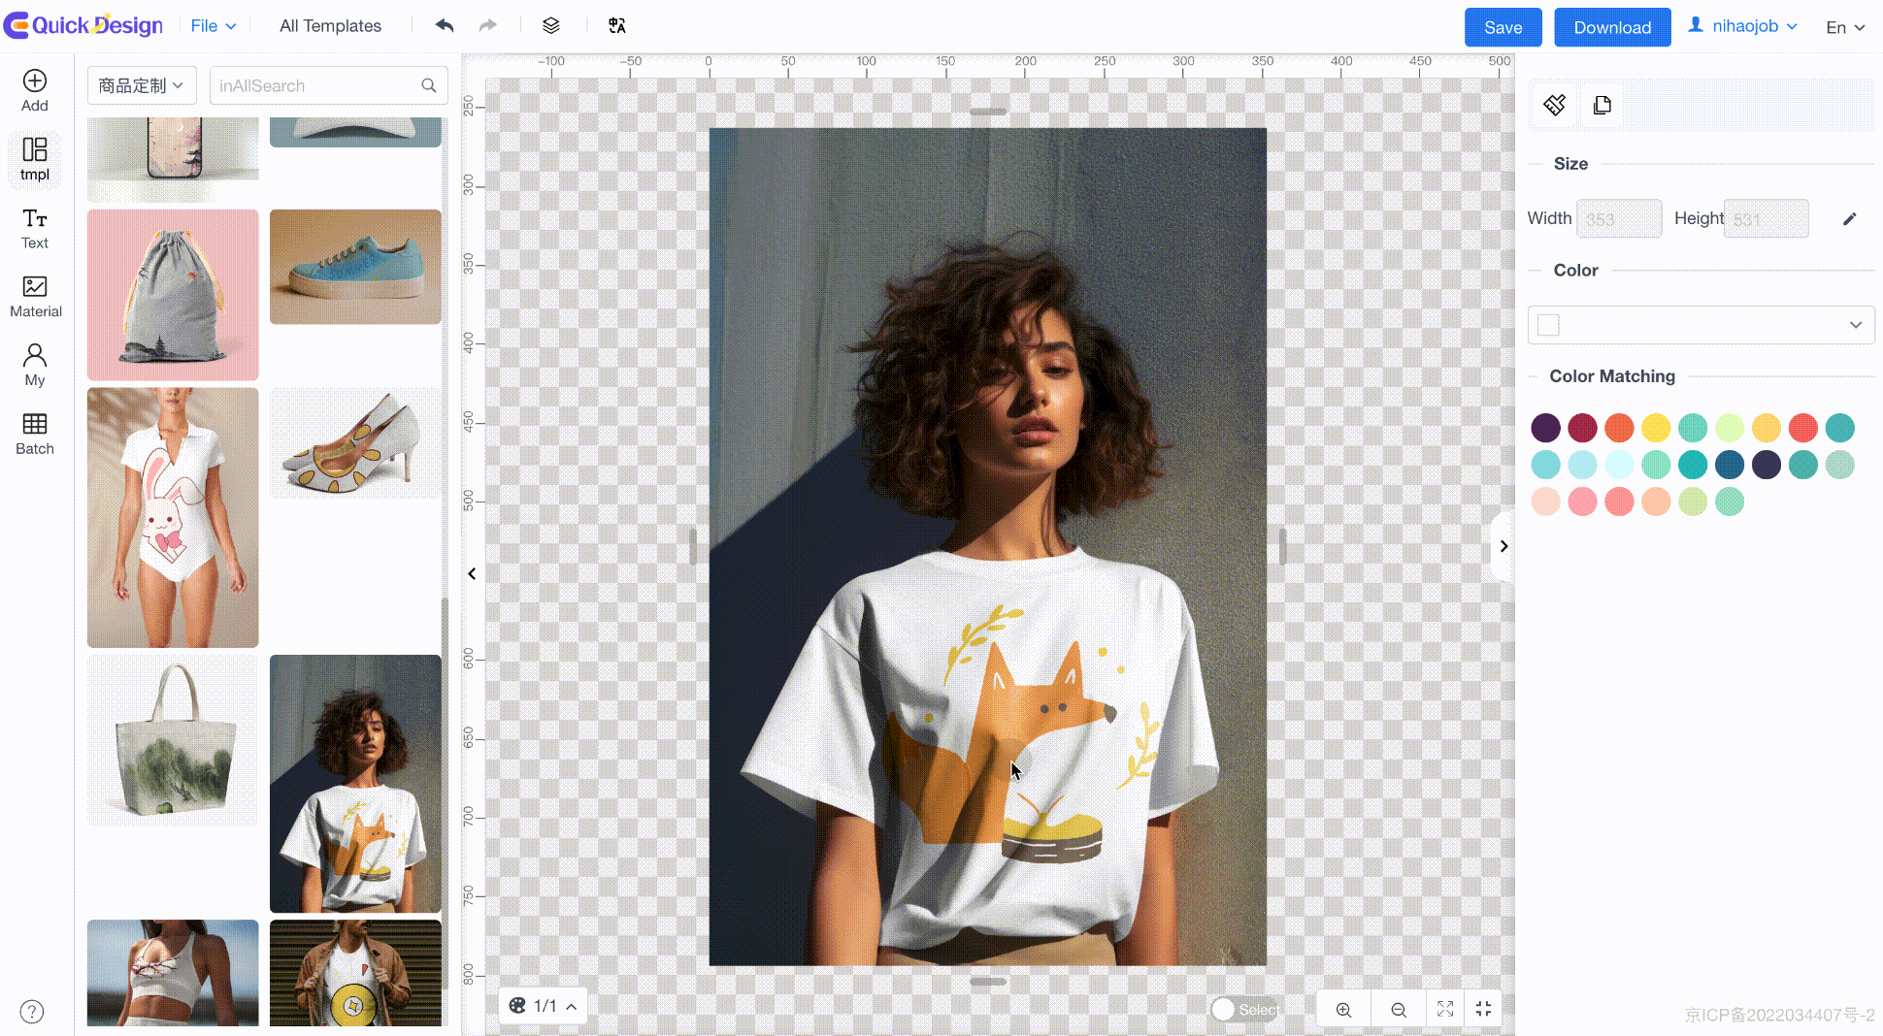Collapse the left panel with chevron
The height and width of the screenshot is (1036, 1883).
472,574
